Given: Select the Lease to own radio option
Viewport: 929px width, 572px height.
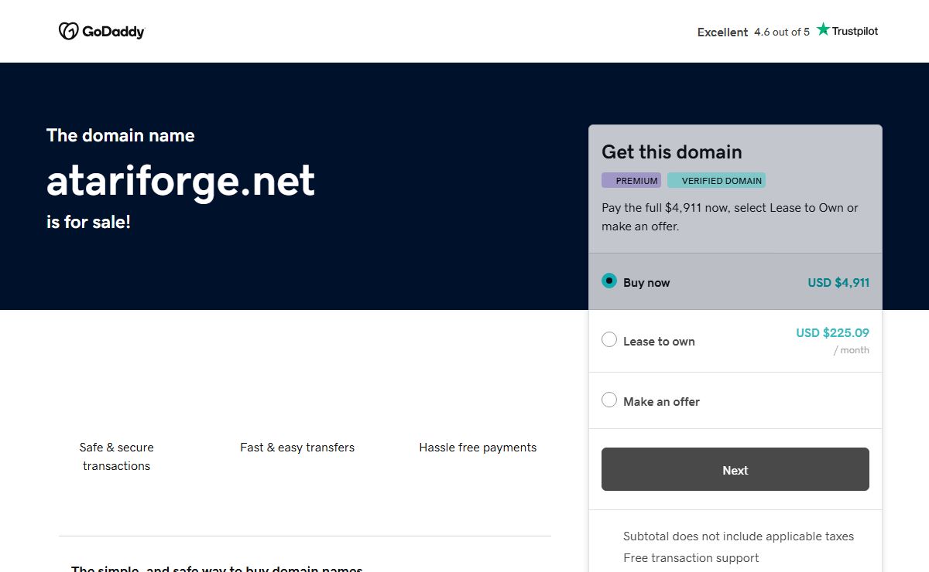Looking at the screenshot, I should (609, 340).
